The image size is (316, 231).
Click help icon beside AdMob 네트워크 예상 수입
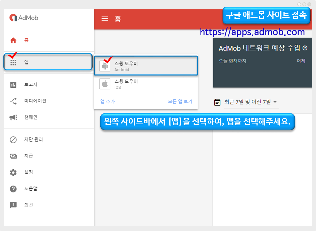click(x=305, y=48)
